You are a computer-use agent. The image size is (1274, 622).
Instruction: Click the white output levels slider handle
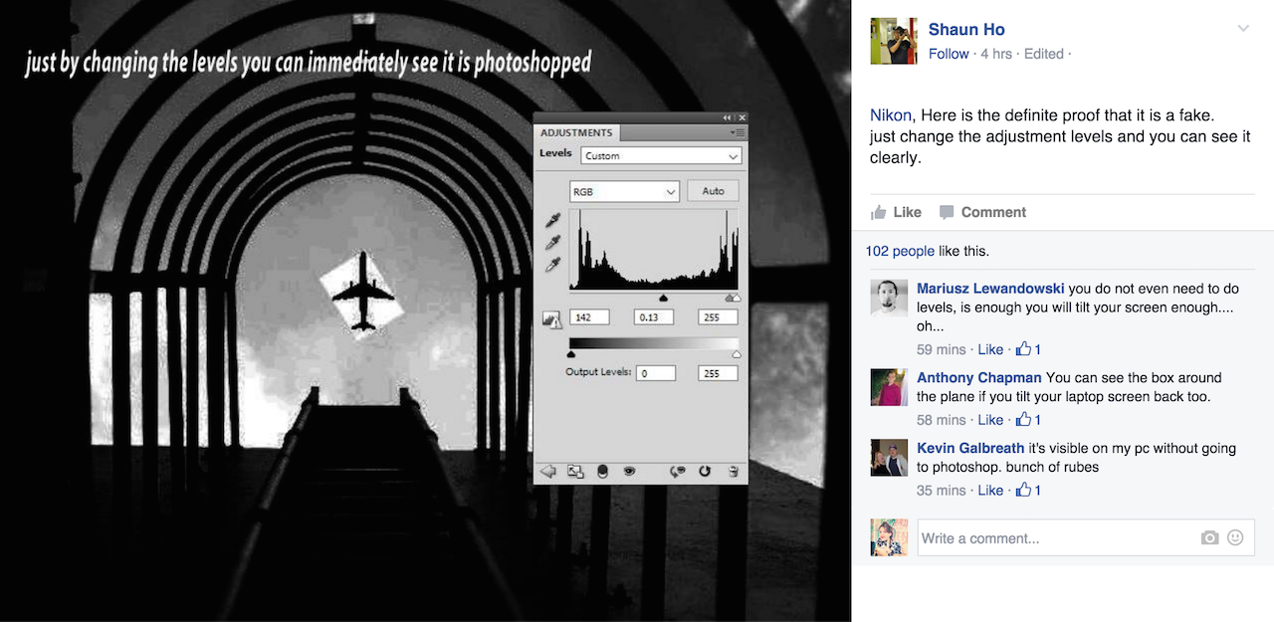tap(737, 353)
